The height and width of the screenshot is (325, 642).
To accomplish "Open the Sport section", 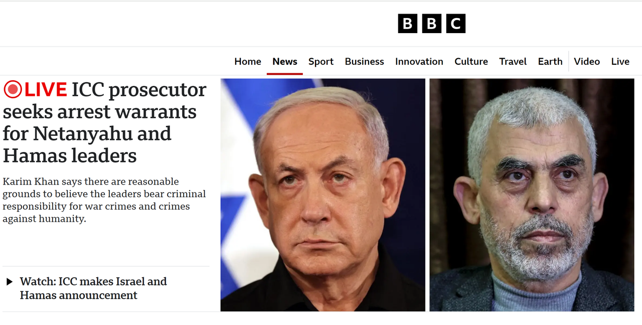I will 321,62.
